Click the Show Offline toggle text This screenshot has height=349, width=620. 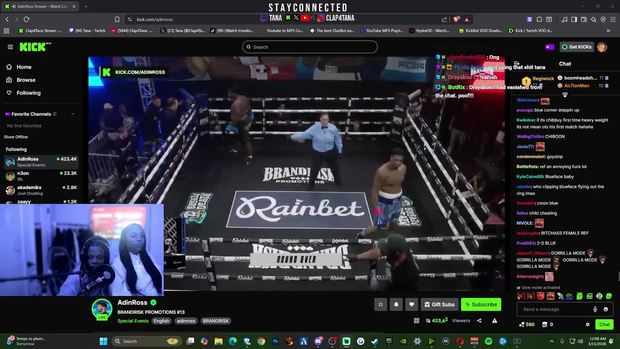click(16, 137)
